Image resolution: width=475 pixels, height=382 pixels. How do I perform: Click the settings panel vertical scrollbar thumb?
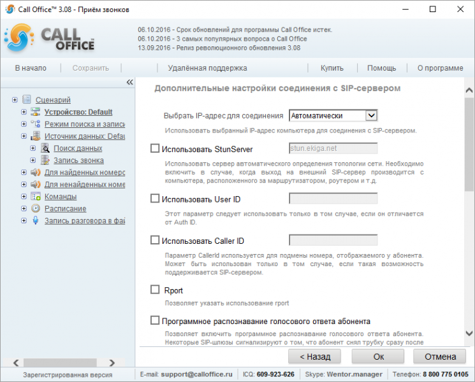coord(469,145)
